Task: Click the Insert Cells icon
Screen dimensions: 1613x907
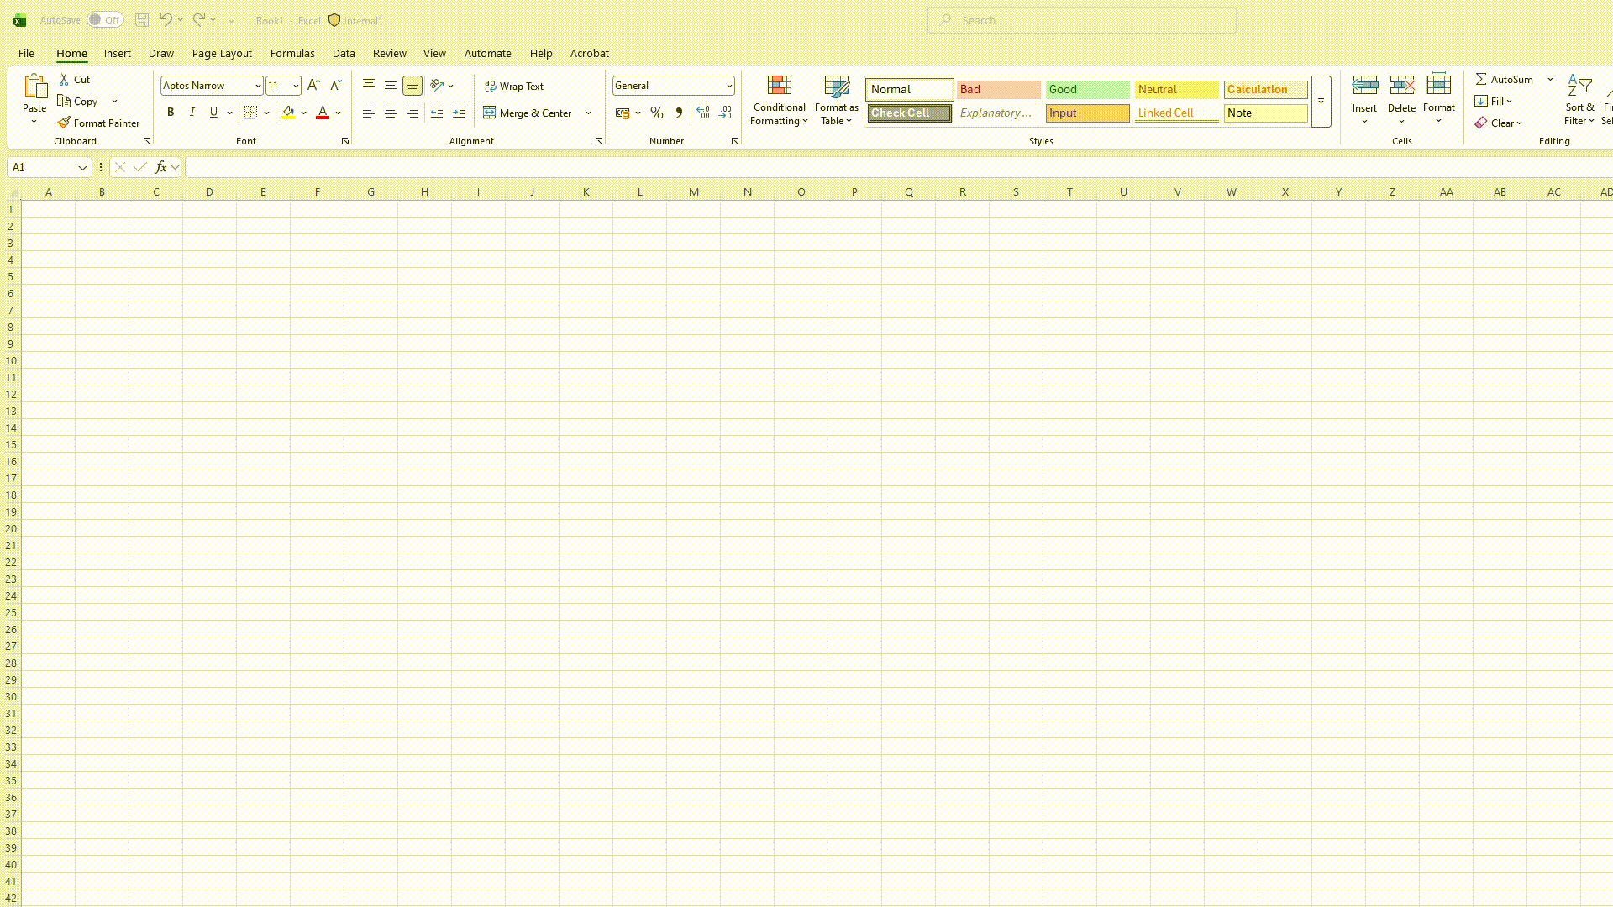Action: tap(1365, 86)
